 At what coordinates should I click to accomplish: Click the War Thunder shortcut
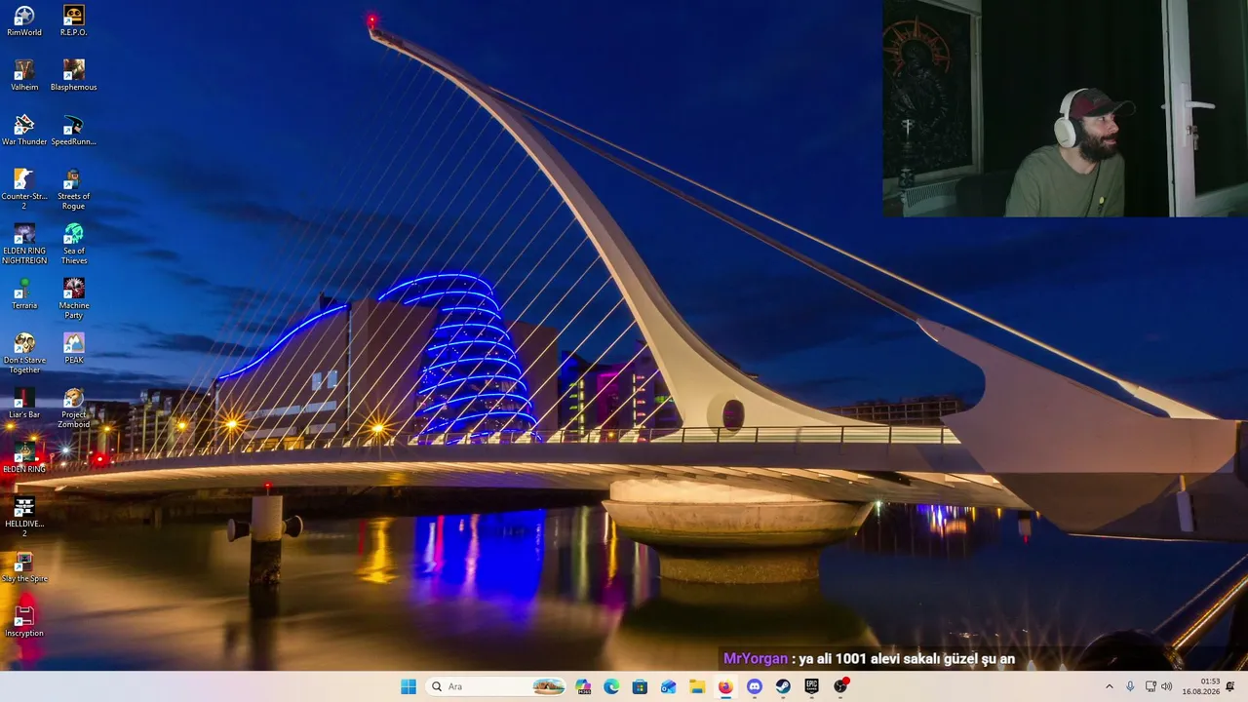24,130
